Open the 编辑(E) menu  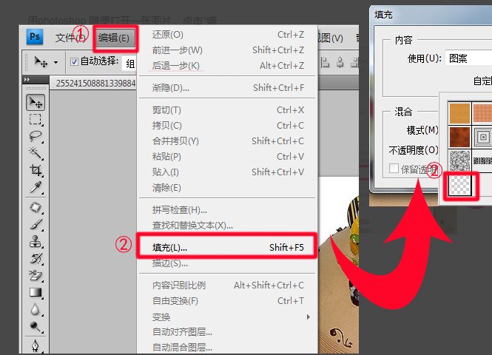point(114,38)
